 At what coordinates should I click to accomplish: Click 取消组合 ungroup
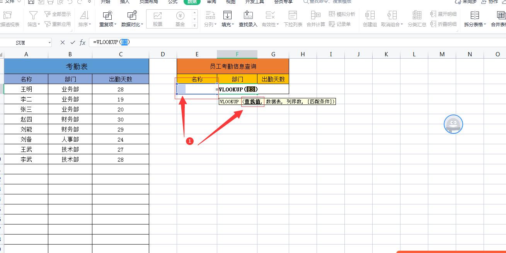coord(392,19)
